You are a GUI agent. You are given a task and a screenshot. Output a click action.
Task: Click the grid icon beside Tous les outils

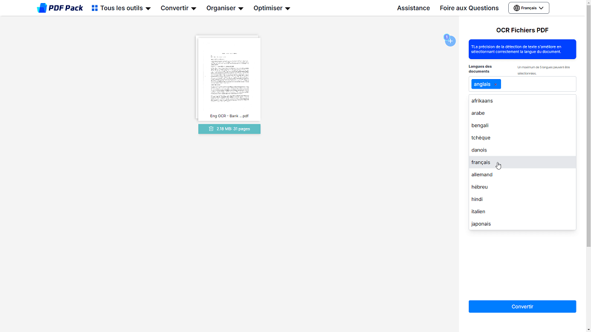point(94,8)
